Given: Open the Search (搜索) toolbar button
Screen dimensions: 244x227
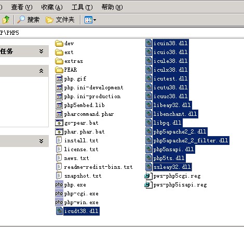Looking at the screenshot, I should point(28,20).
